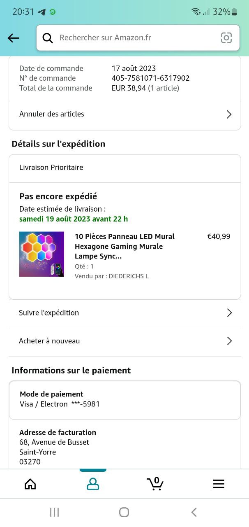This screenshot has width=249, height=527.
Task: Open Suivre l'expédition chevron arrow
Action: [x=229, y=313]
